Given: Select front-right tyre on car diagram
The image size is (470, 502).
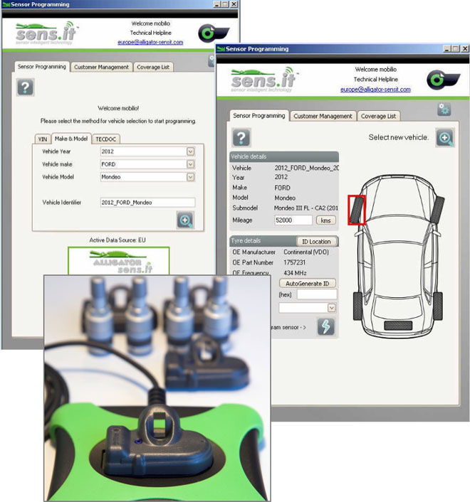Looking at the screenshot, I should point(438,210).
